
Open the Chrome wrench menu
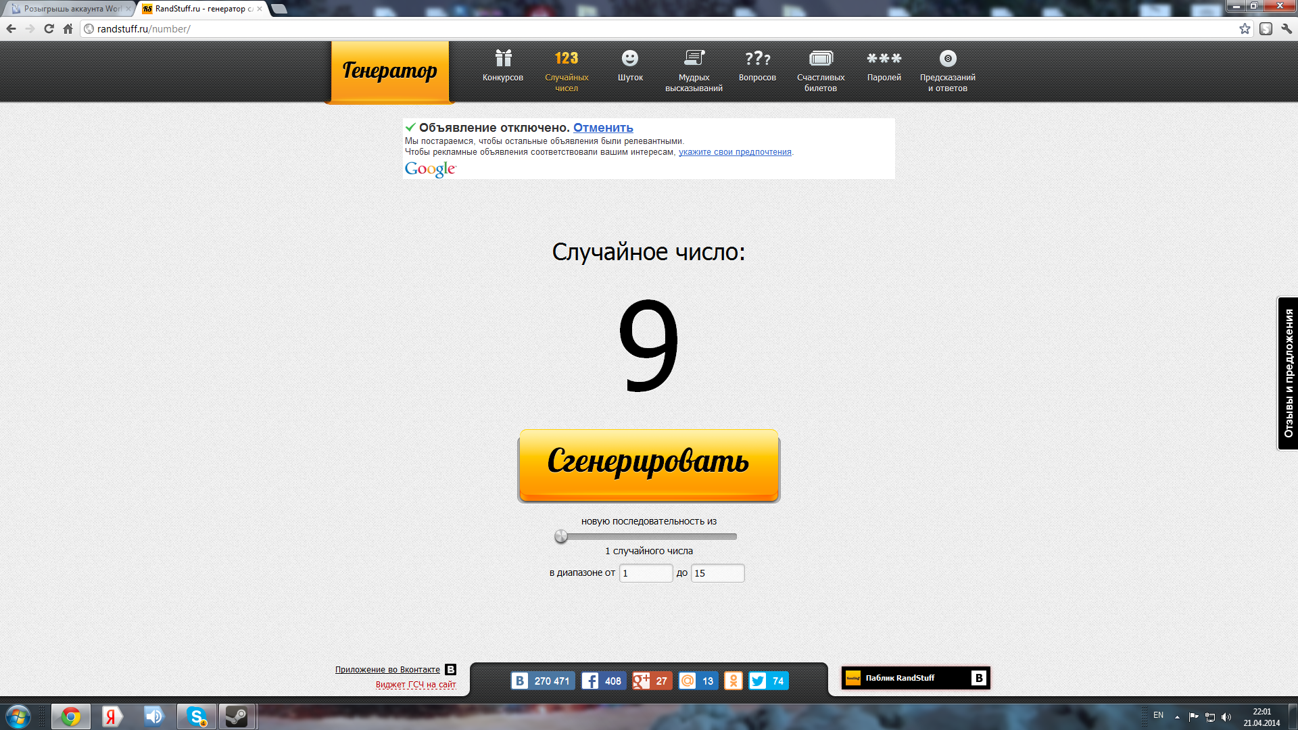click(1287, 29)
